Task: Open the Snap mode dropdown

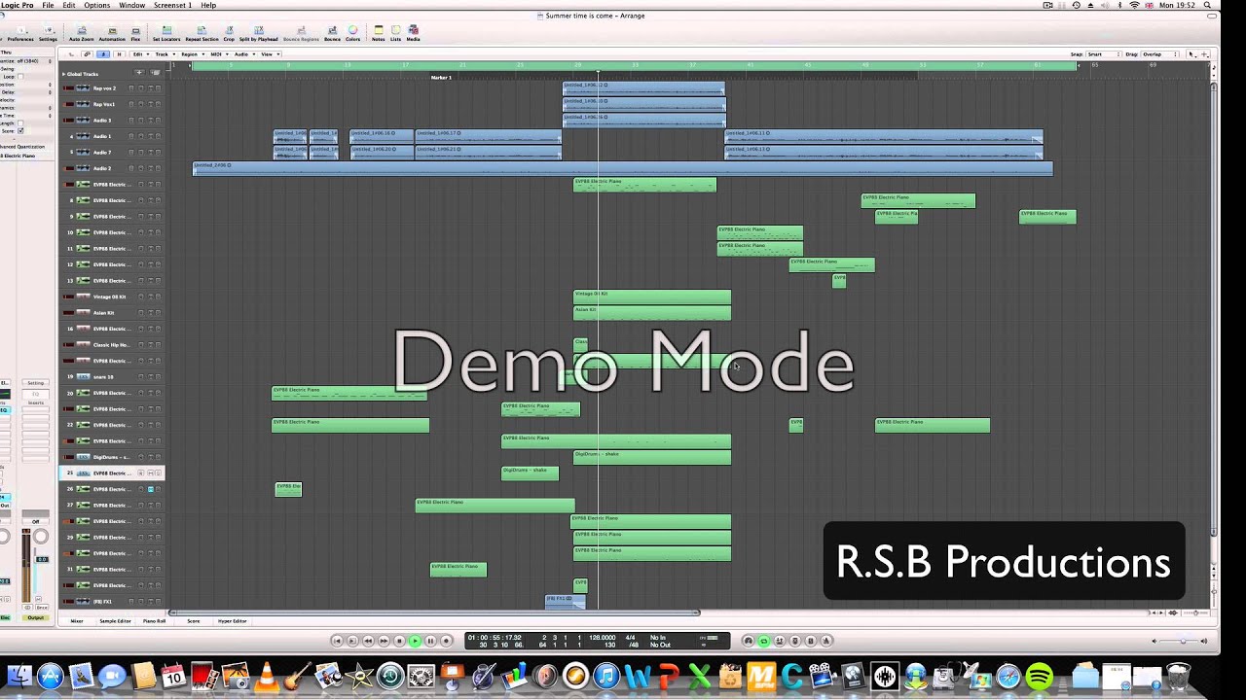Action: (x=1103, y=54)
